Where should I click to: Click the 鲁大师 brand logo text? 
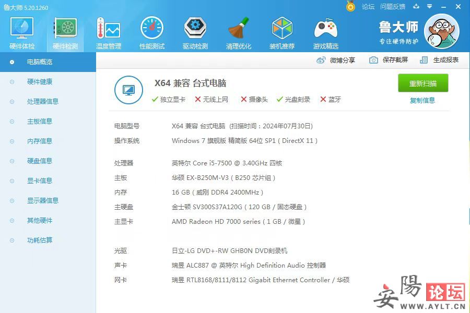(398, 27)
